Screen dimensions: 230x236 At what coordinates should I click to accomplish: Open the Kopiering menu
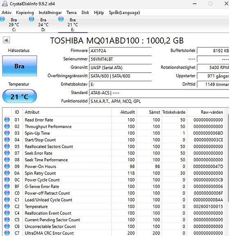point(25,13)
